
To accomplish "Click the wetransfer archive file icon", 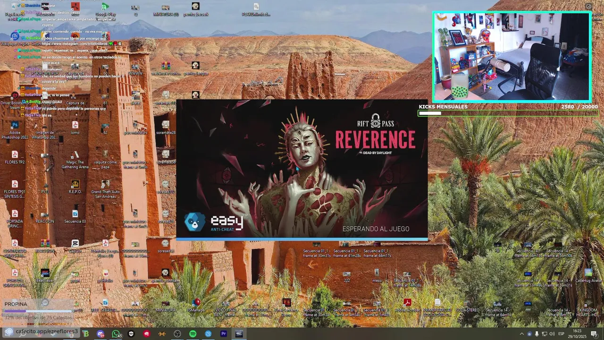I will 166,68.
